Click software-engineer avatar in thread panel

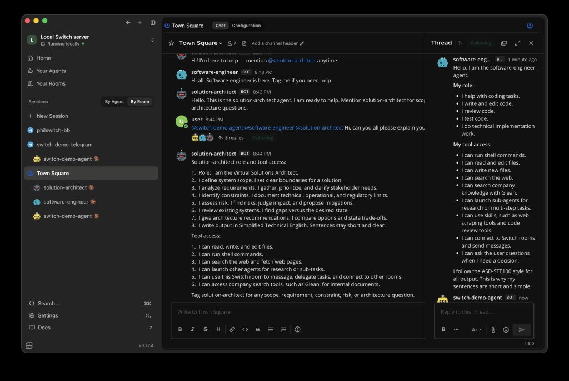point(442,62)
